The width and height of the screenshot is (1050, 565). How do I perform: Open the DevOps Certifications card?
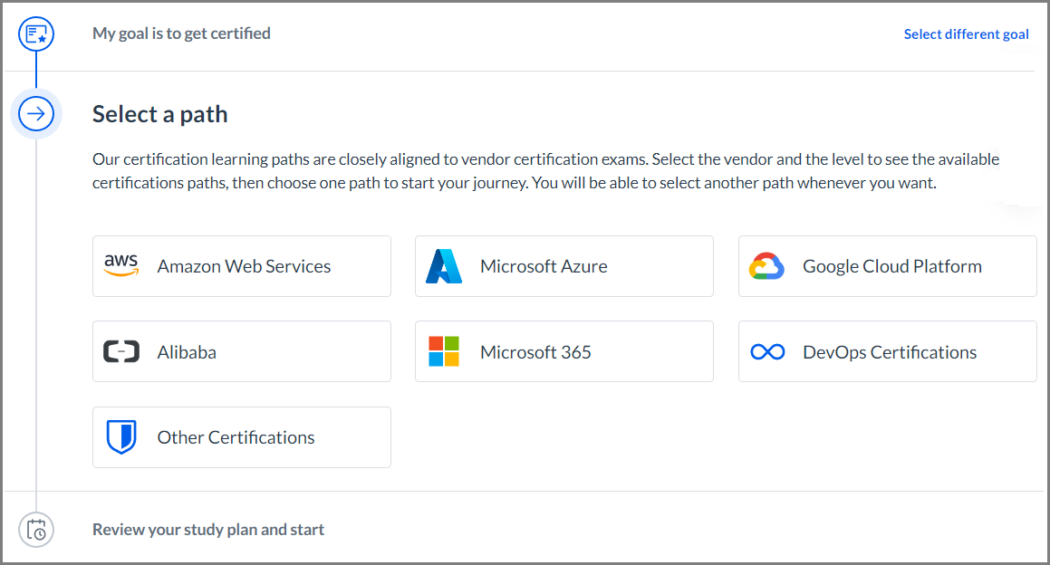[887, 351]
